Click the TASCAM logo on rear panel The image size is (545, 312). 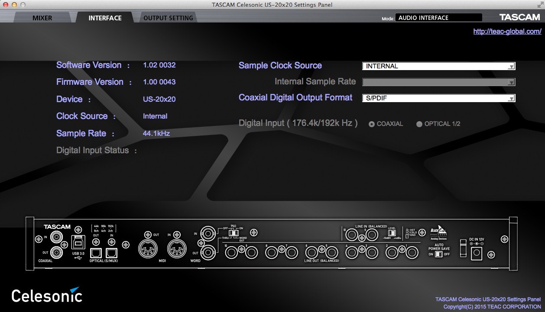[57, 227]
